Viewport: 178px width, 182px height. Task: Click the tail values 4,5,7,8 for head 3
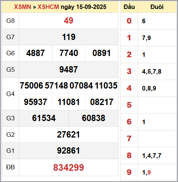152,71
